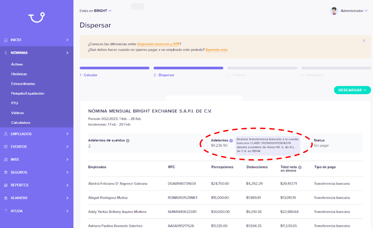Image resolution: width=373 pixels, height=228 pixels.
Task: Click the ALIANZAS sidebar icon
Action: [6, 198]
